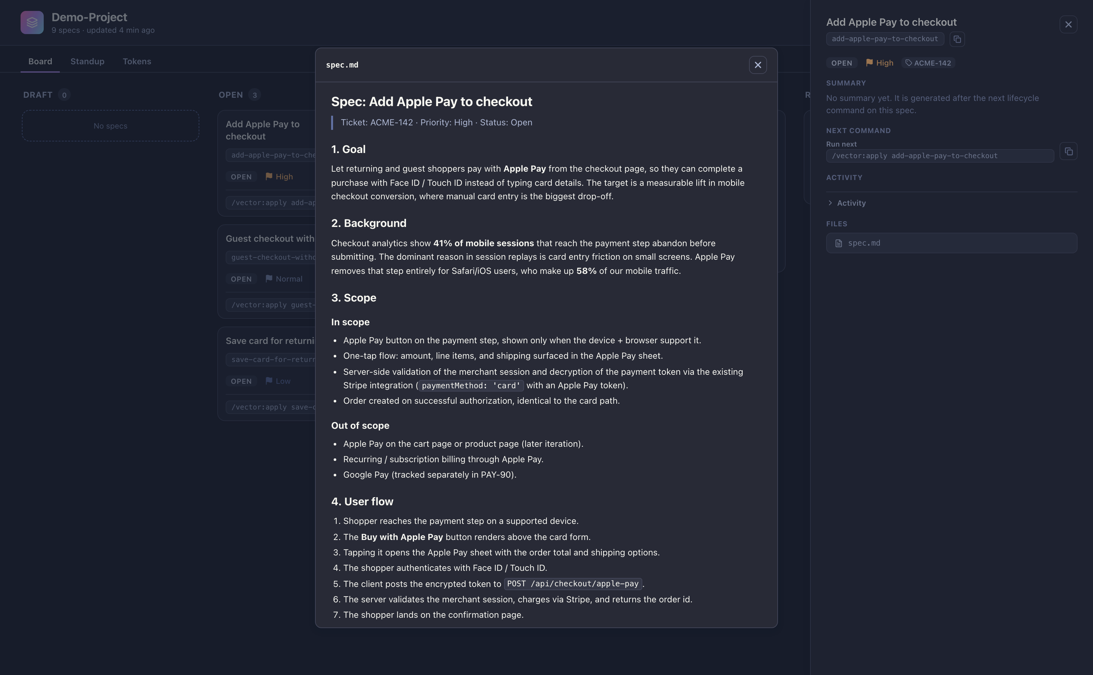Image resolution: width=1093 pixels, height=675 pixels.
Task: Open the Add Apple Pay to checkout card
Action: 266,163
